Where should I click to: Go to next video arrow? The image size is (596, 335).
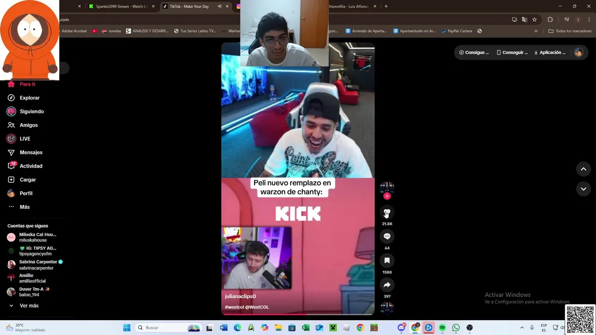pyautogui.click(x=583, y=188)
